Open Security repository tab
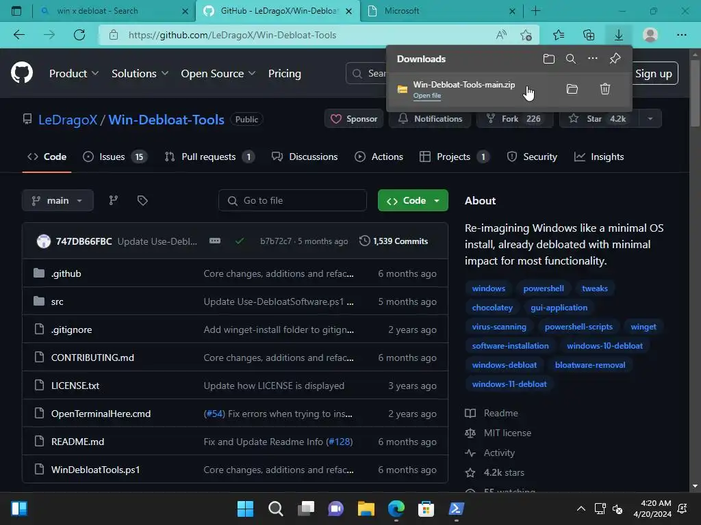 (x=532, y=157)
